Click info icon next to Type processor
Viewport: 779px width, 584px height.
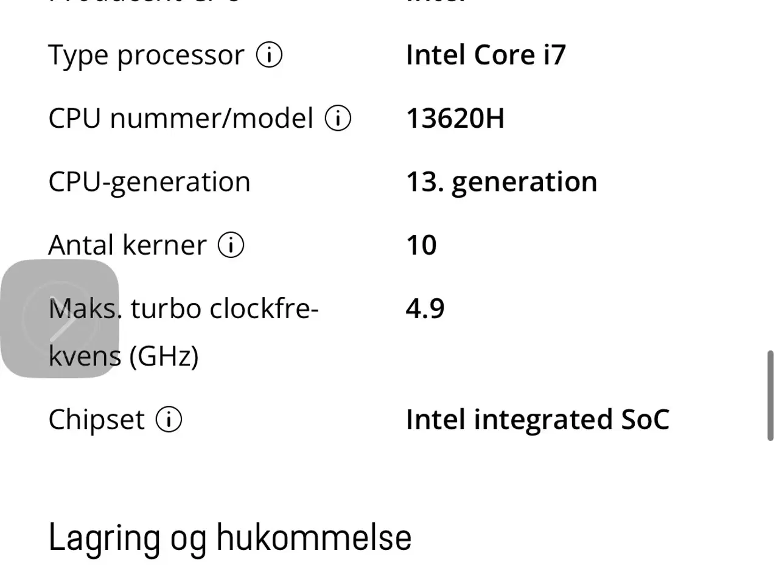(269, 55)
